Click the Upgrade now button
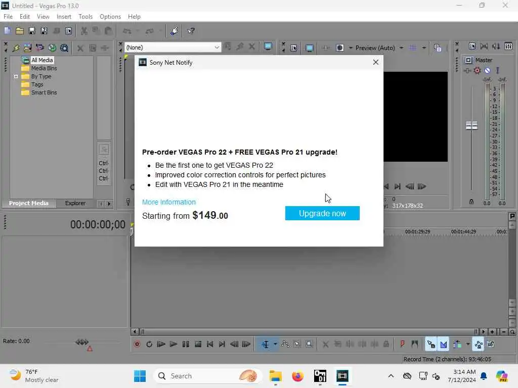518x388 pixels. [x=322, y=214]
